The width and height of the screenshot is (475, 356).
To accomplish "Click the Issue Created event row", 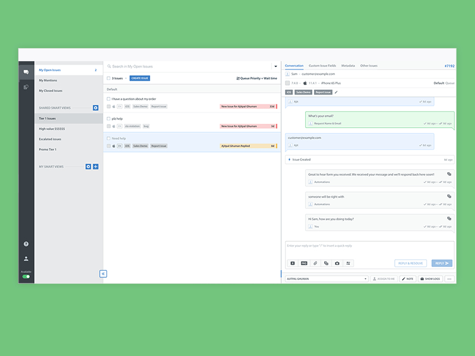I will 369,160.
